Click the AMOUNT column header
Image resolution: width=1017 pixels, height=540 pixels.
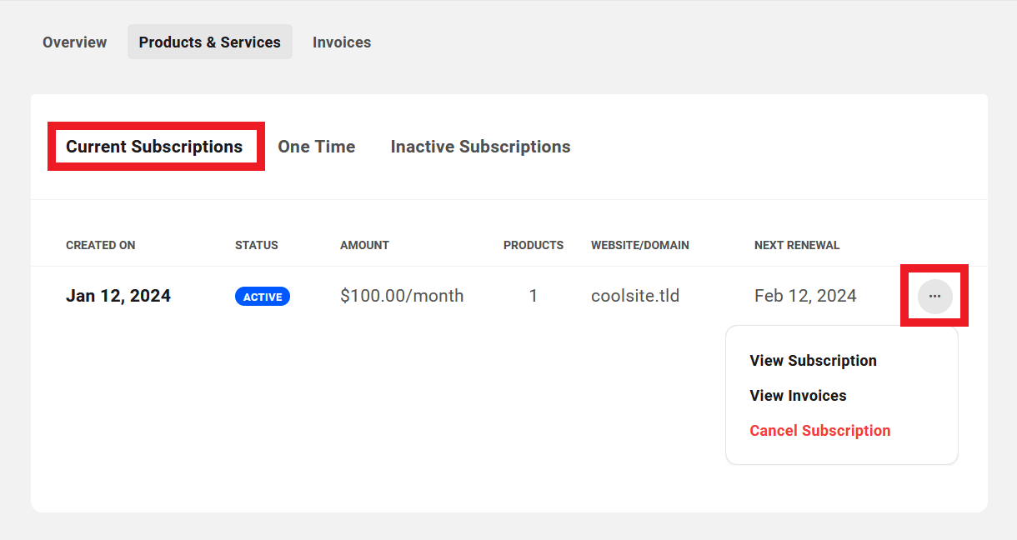[x=364, y=245]
